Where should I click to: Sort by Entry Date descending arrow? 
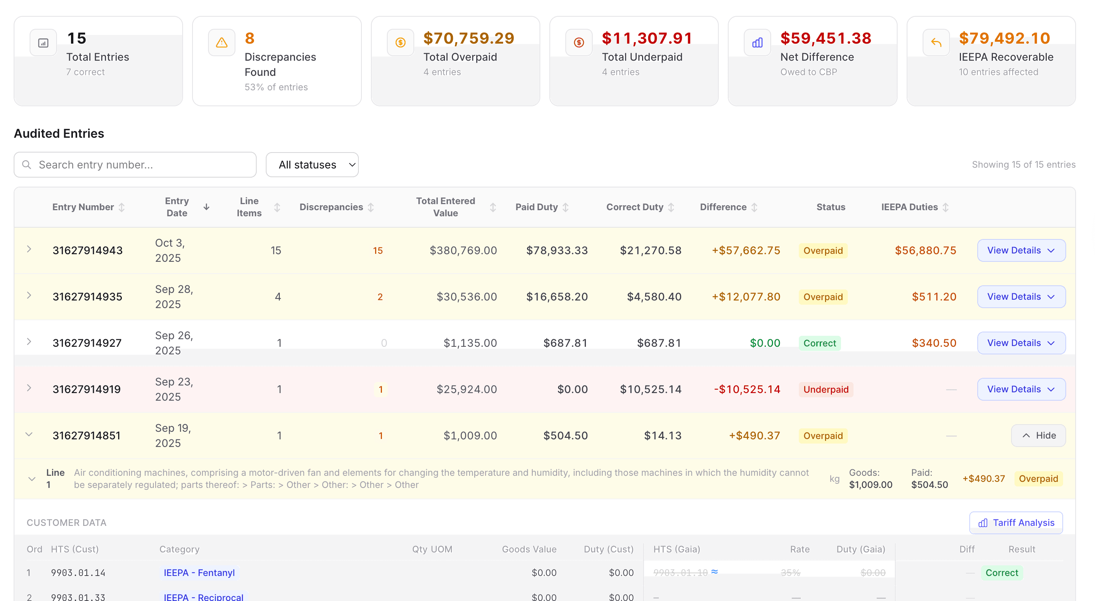pos(207,207)
